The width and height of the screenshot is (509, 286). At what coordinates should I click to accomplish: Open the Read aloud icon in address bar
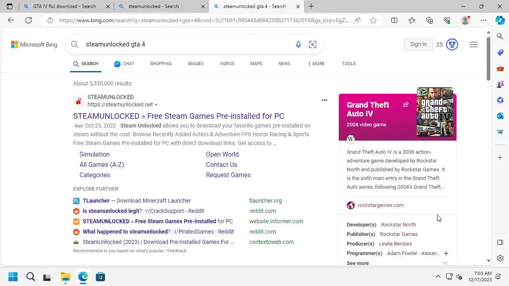point(357,20)
